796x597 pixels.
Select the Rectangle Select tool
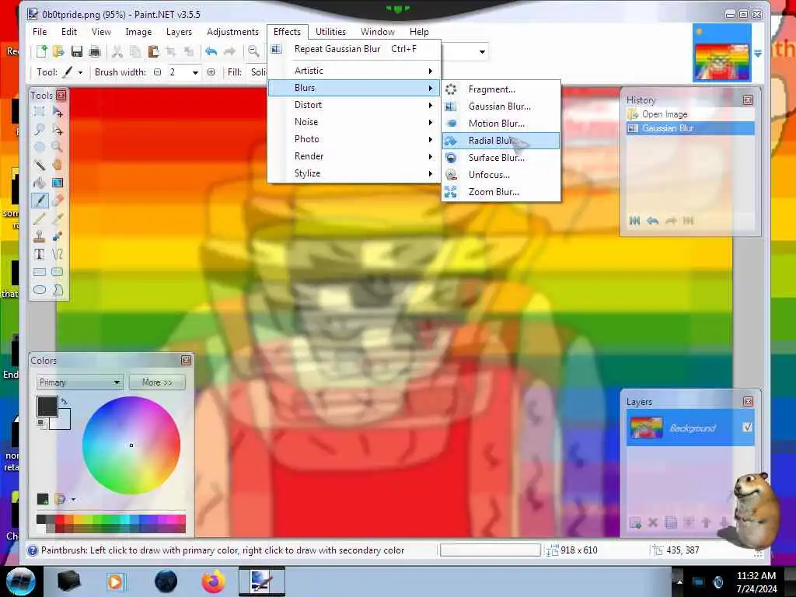[x=39, y=111]
